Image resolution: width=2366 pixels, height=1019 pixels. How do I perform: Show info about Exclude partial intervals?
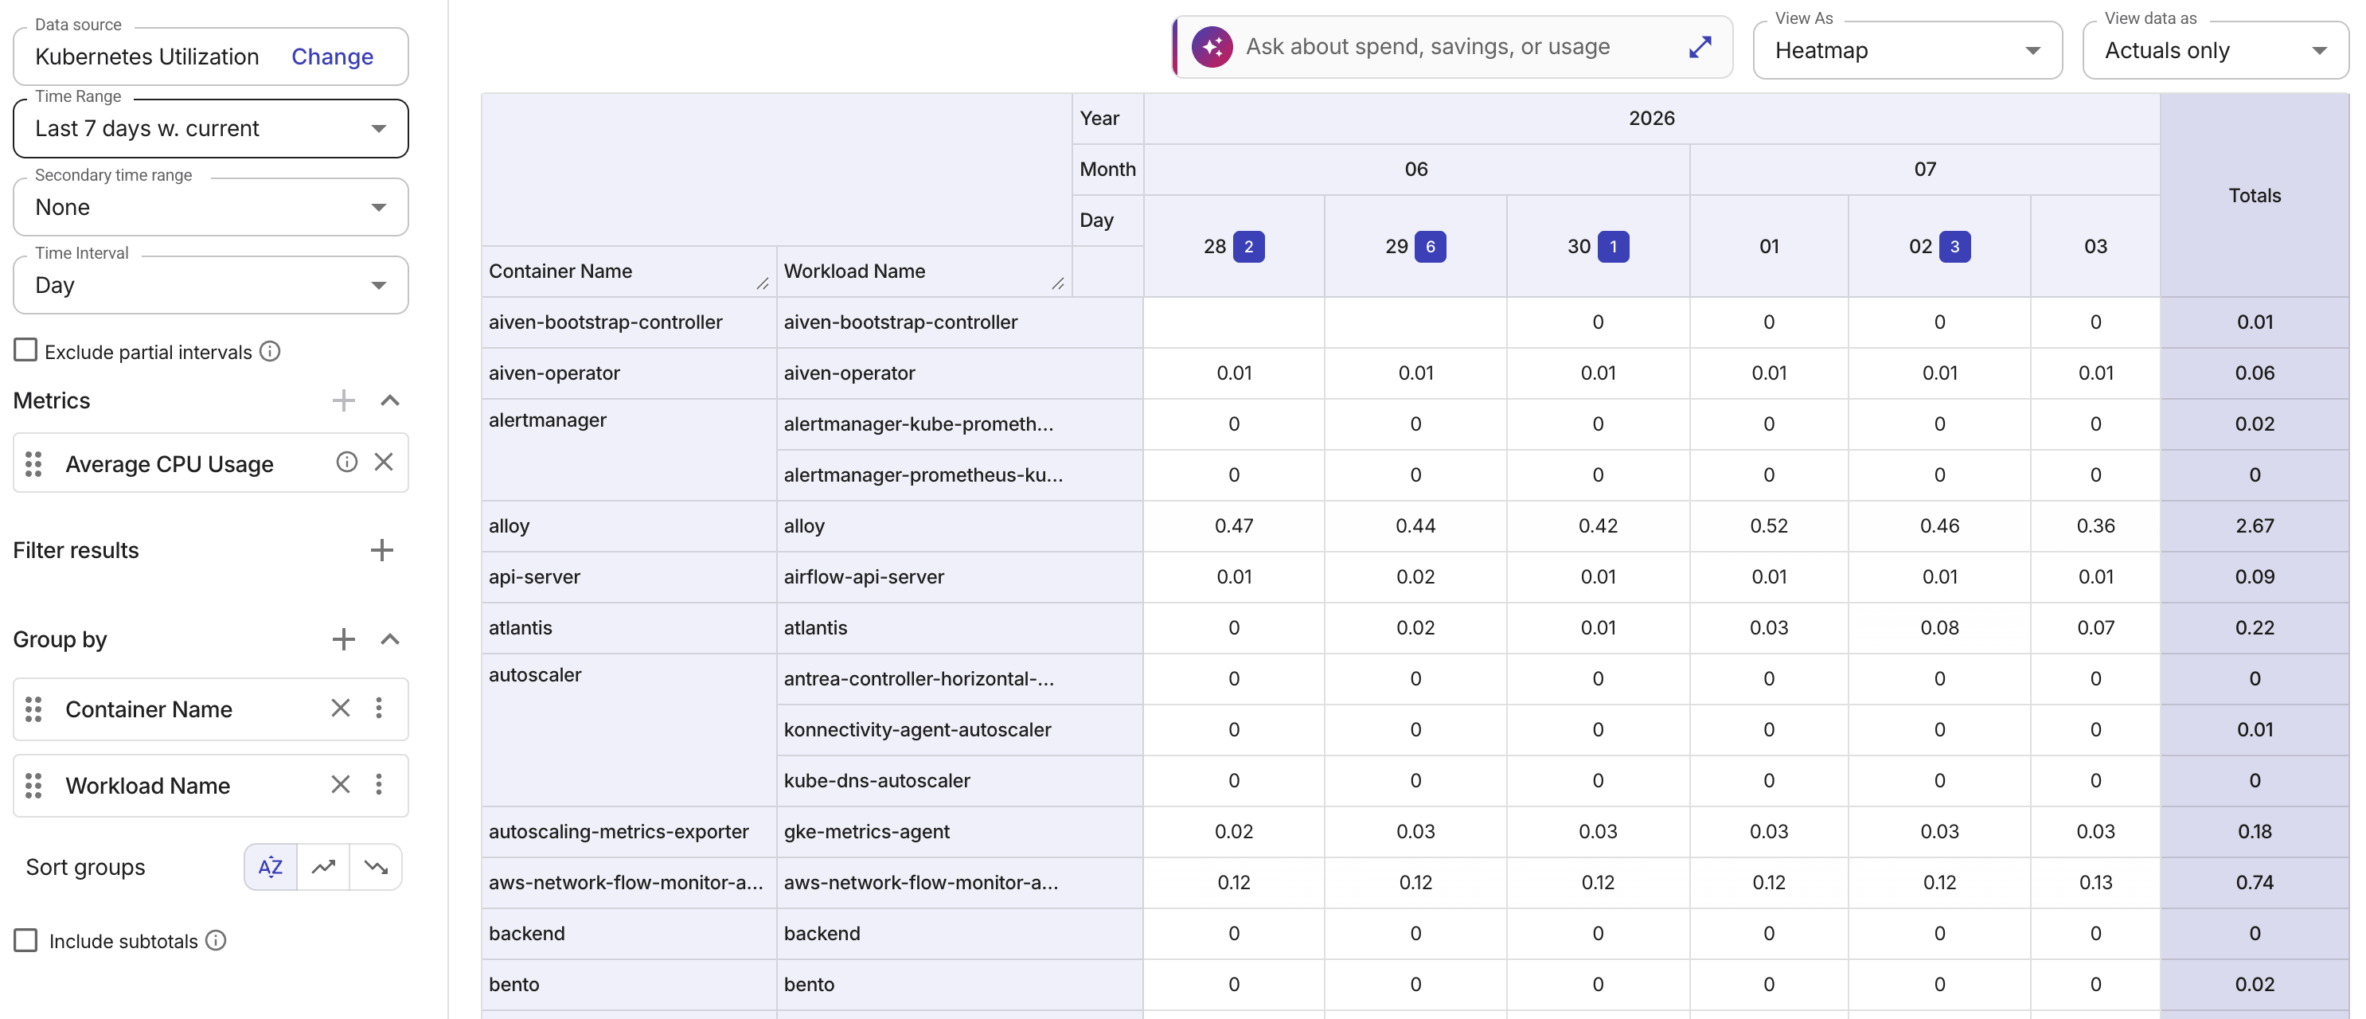click(x=270, y=352)
